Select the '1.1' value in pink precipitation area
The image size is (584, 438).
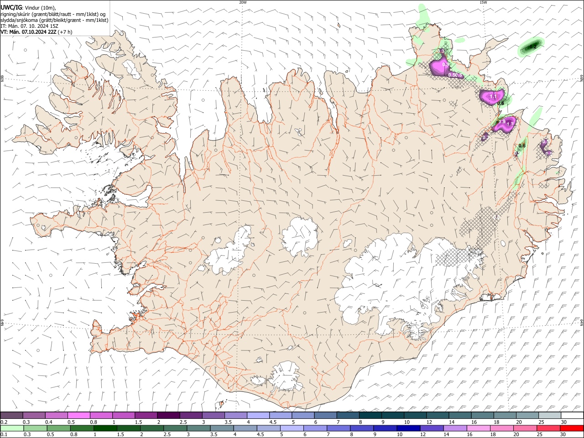click(x=493, y=97)
